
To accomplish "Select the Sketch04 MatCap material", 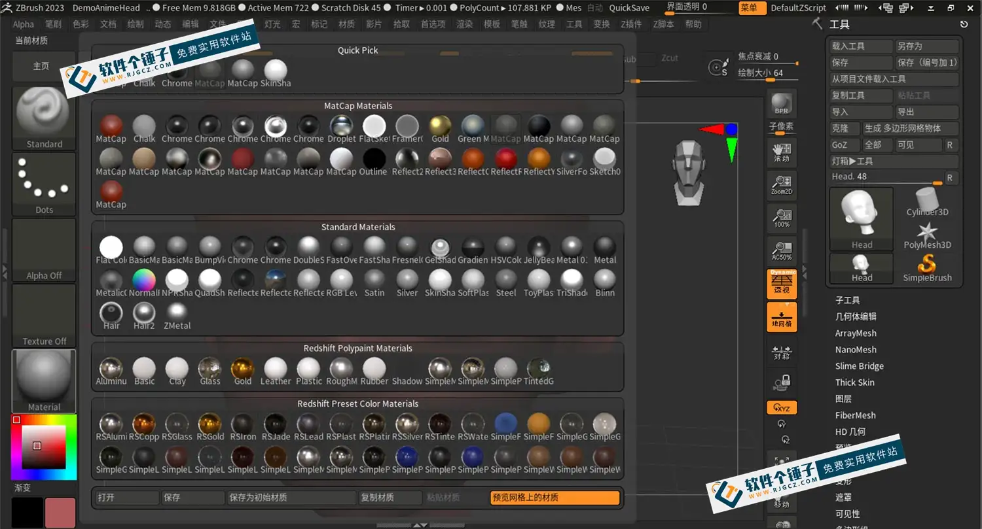I will (604, 162).
